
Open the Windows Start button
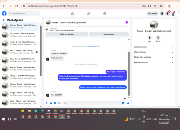pos(3,119)
